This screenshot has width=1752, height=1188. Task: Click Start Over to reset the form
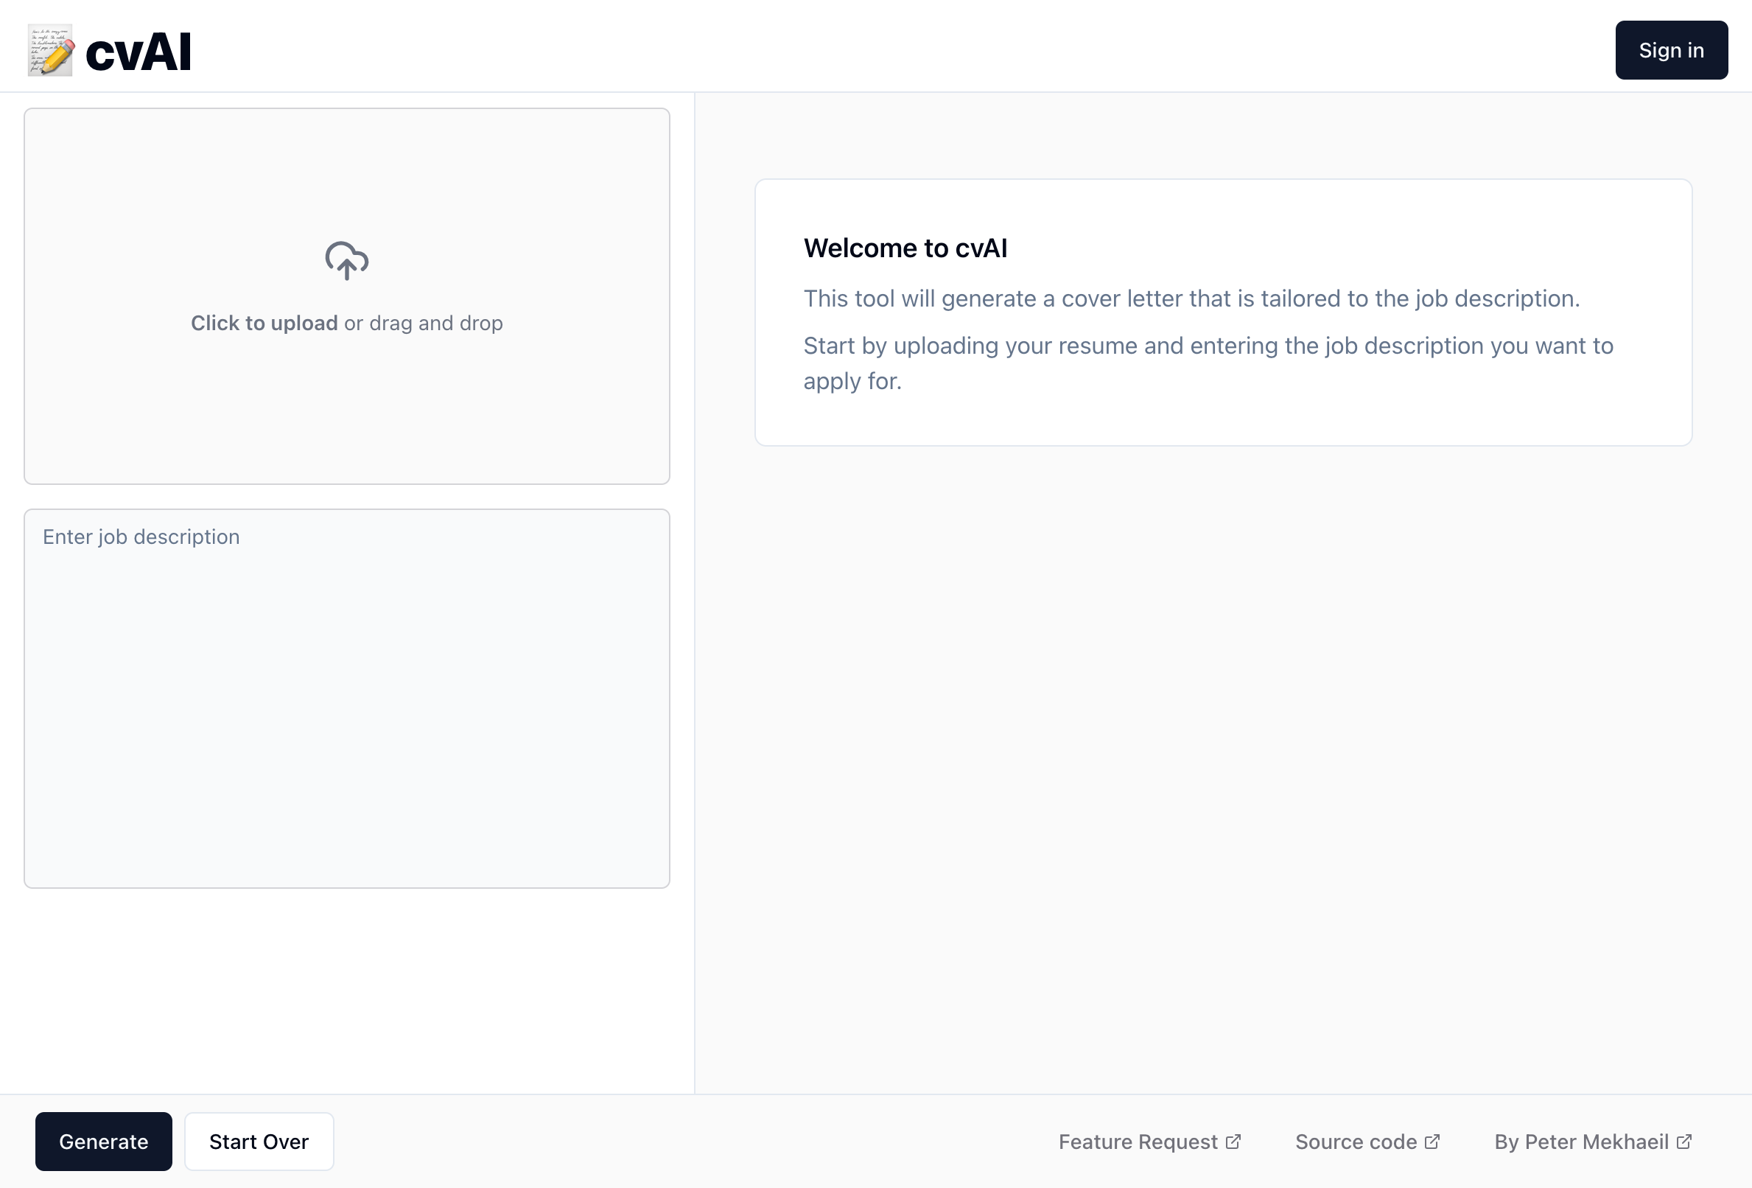click(x=259, y=1142)
